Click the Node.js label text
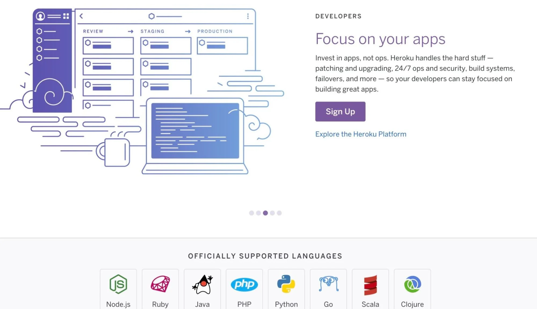The image size is (537, 309). pos(118,304)
